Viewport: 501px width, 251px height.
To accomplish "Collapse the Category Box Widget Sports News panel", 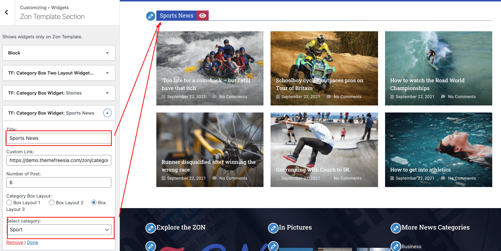I will point(107,113).
